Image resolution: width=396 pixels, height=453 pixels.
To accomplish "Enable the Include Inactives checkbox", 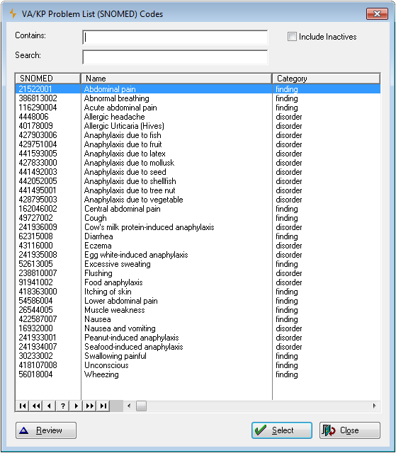I will [292, 37].
